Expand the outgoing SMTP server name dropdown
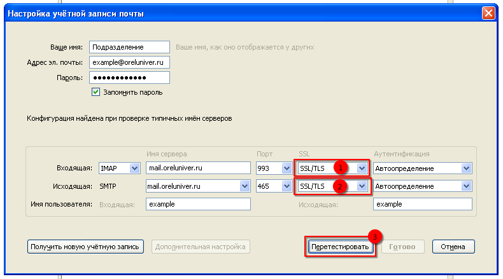 click(244, 186)
